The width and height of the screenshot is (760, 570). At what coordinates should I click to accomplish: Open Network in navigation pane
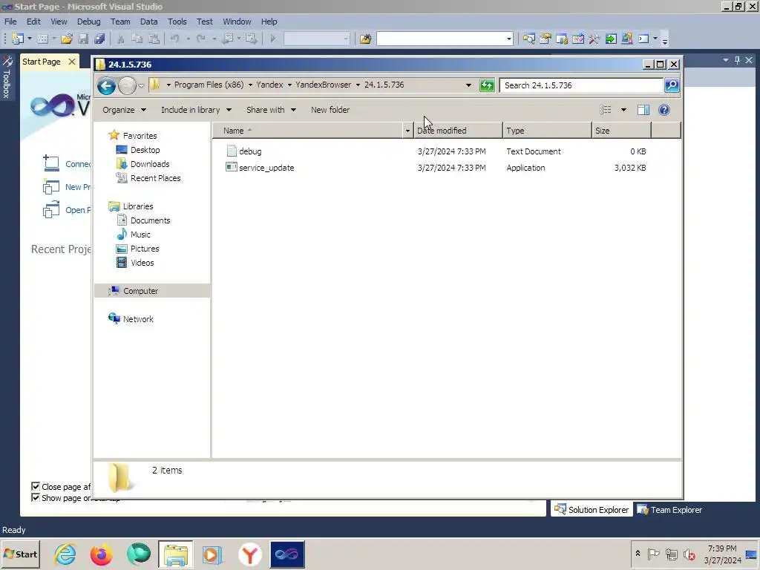[x=138, y=319]
